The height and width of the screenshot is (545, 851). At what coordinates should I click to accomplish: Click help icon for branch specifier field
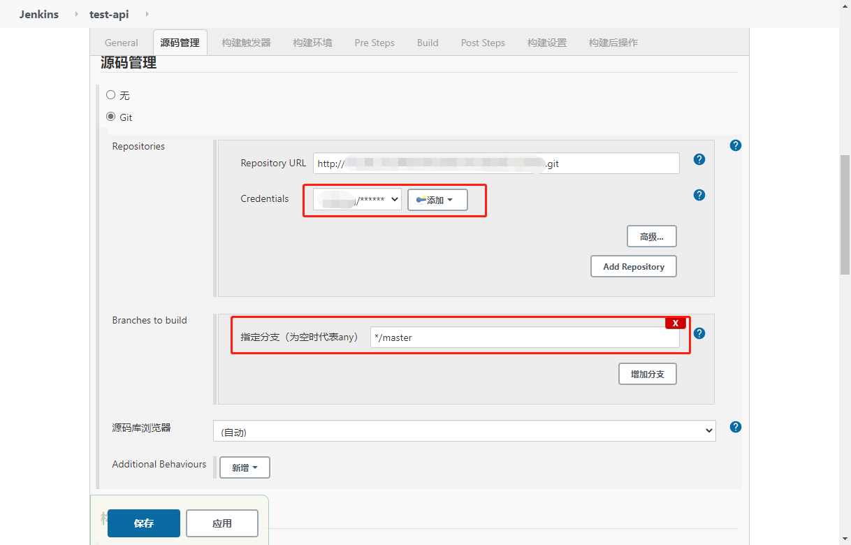(x=699, y=333)
